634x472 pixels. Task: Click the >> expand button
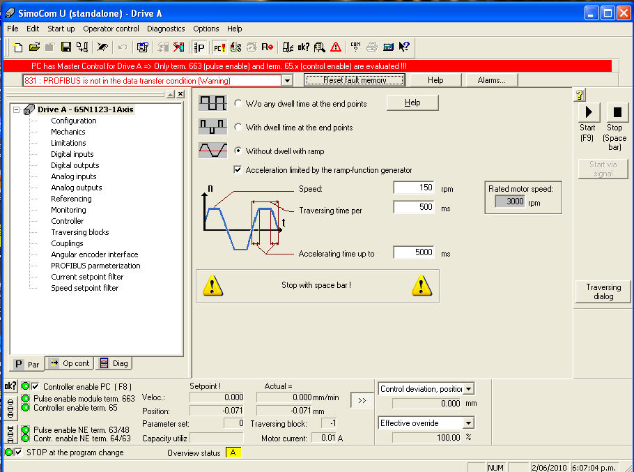pyautogui.click(x=362, y=400)
